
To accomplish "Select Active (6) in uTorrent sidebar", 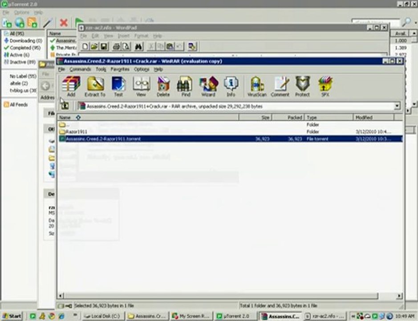I will point(17,55).
